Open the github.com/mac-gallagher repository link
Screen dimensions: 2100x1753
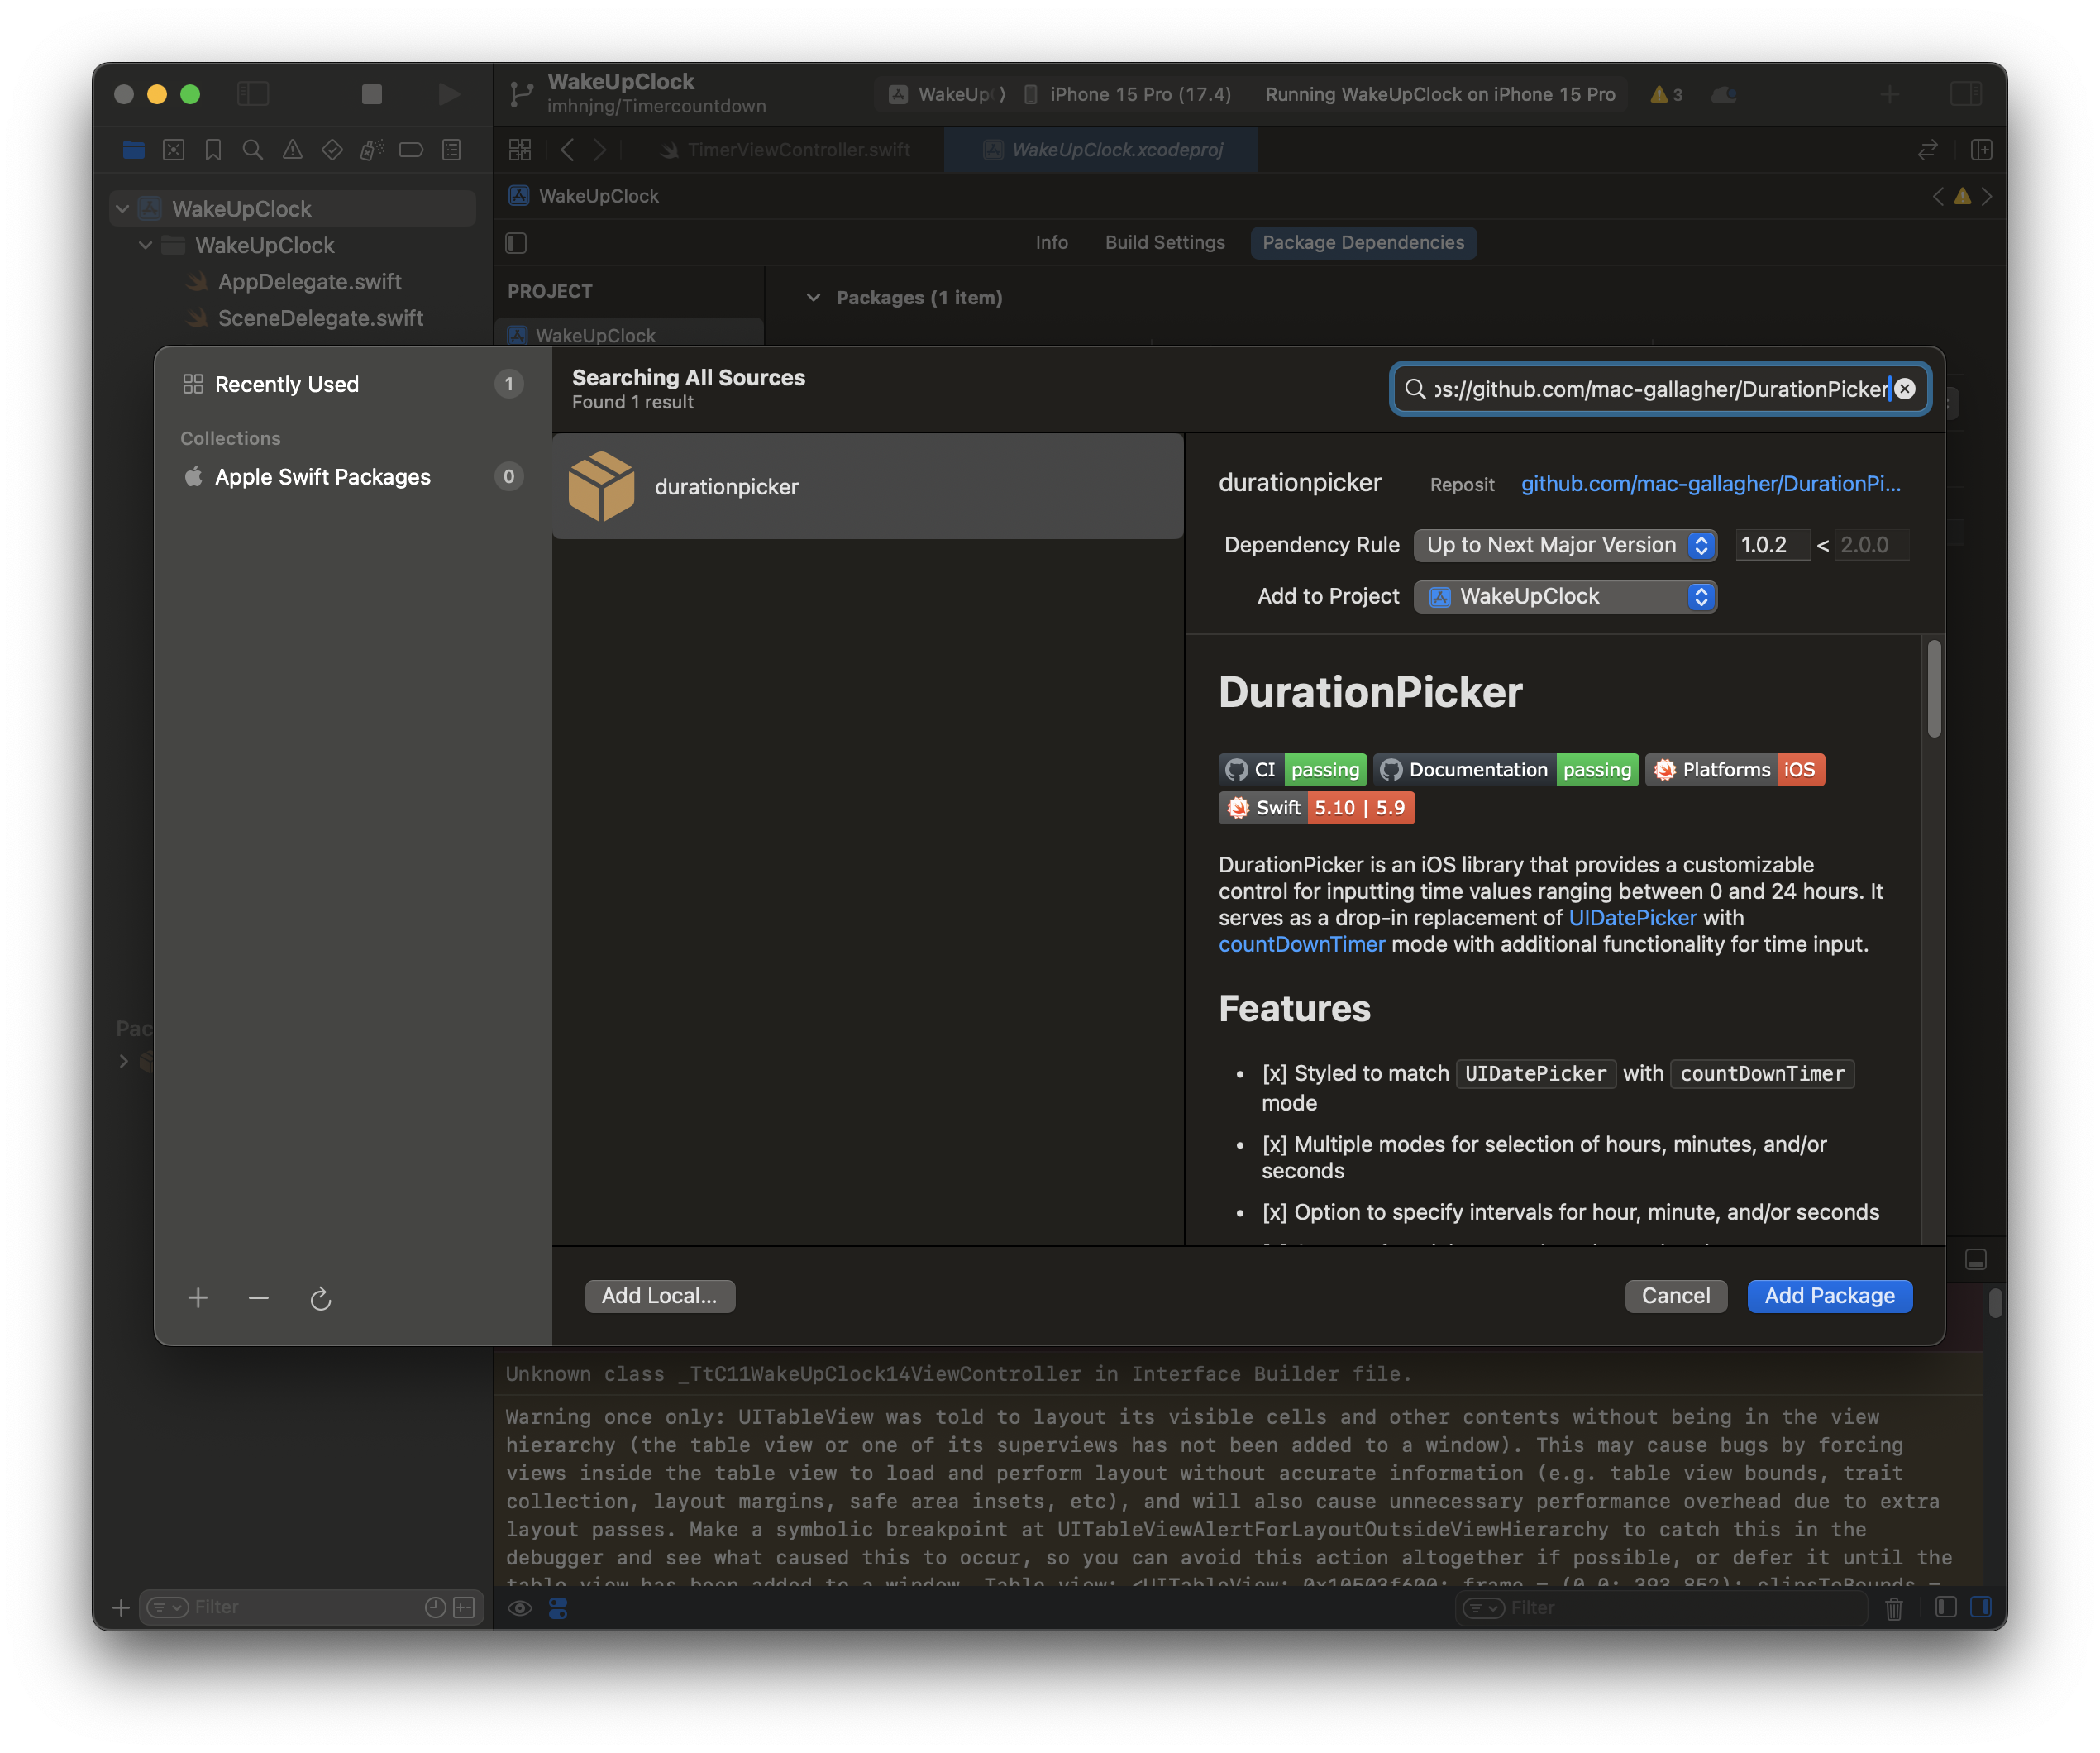pyautogui.click(x=1710, y=484)
